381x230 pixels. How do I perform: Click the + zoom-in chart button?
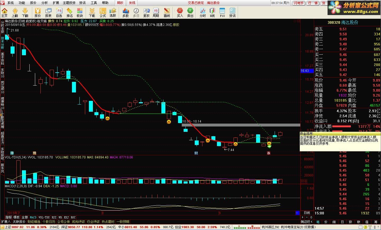tap(303, 217)
